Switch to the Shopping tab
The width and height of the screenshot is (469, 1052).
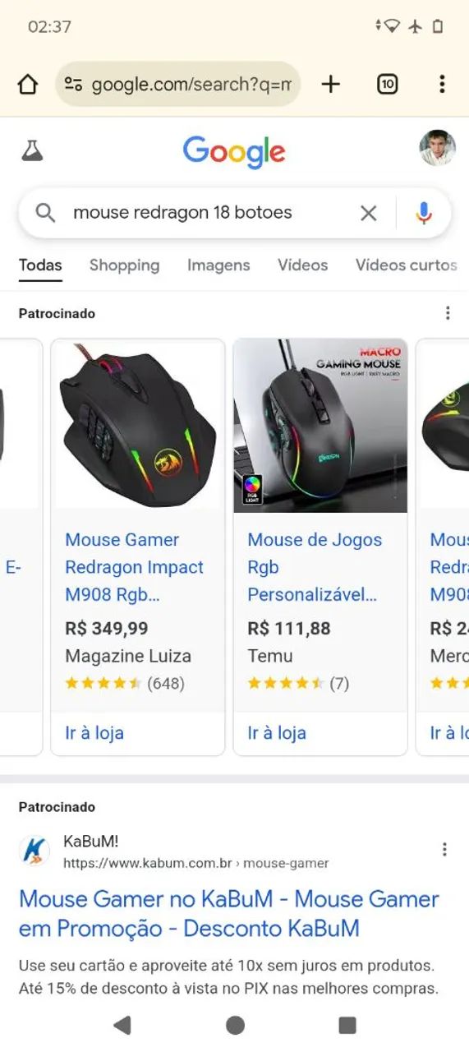[x=124, y=265]
